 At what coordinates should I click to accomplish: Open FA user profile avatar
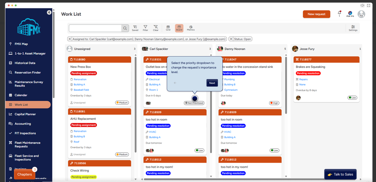click(361, 14)
